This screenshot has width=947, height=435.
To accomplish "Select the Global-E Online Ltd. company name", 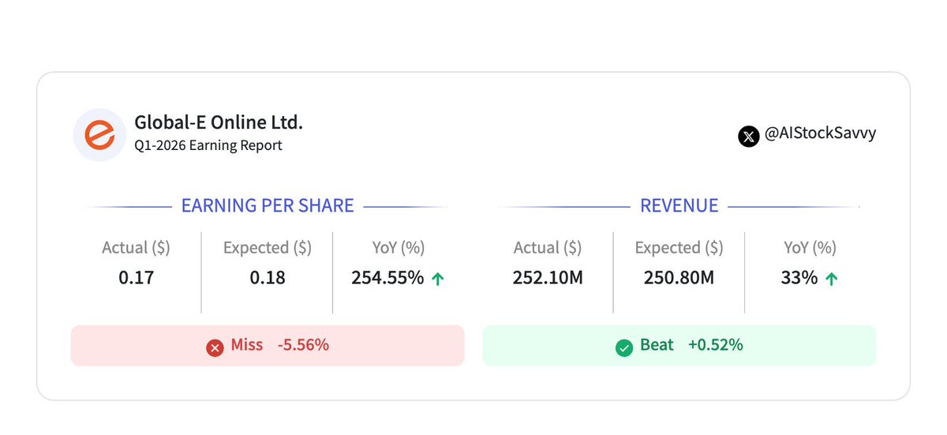I will (219, 122).
